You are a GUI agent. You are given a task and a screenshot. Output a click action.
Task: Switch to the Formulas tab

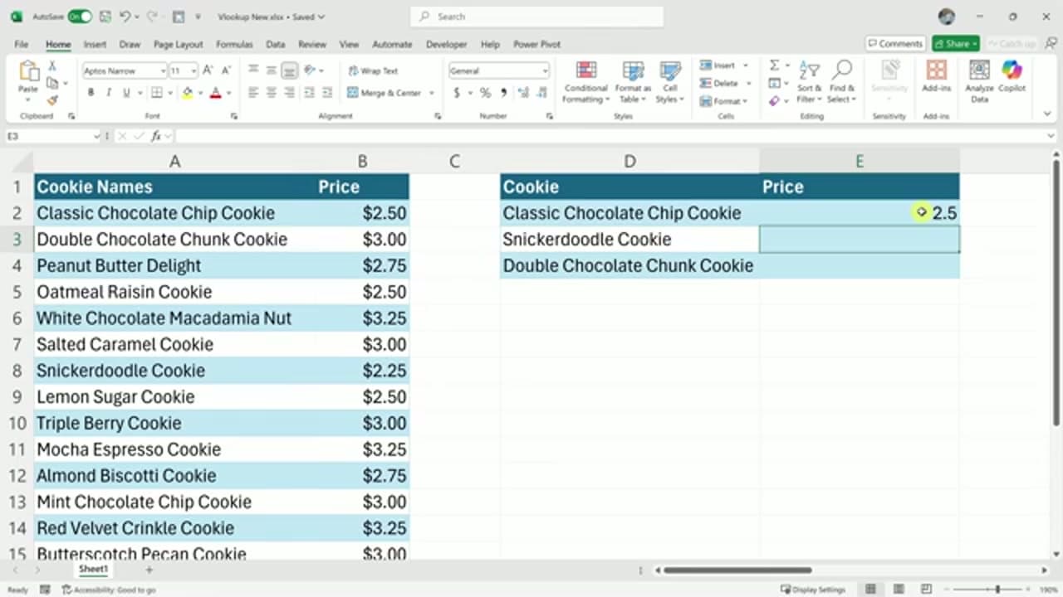(234, 45)
